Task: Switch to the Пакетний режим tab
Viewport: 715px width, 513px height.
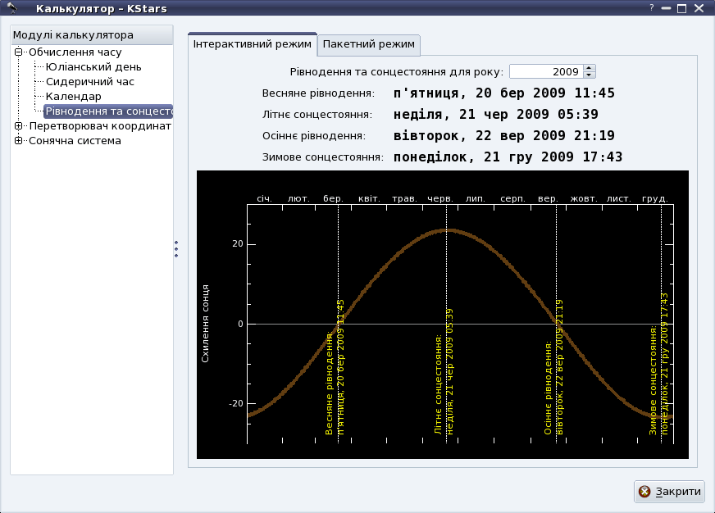Action: click(x=369, y=44)
